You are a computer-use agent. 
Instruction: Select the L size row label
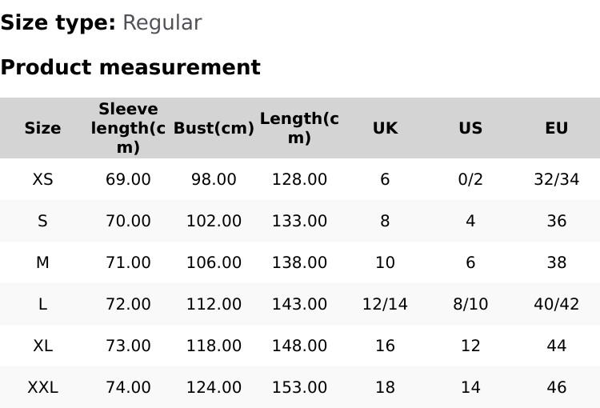(x=42, y=304)
